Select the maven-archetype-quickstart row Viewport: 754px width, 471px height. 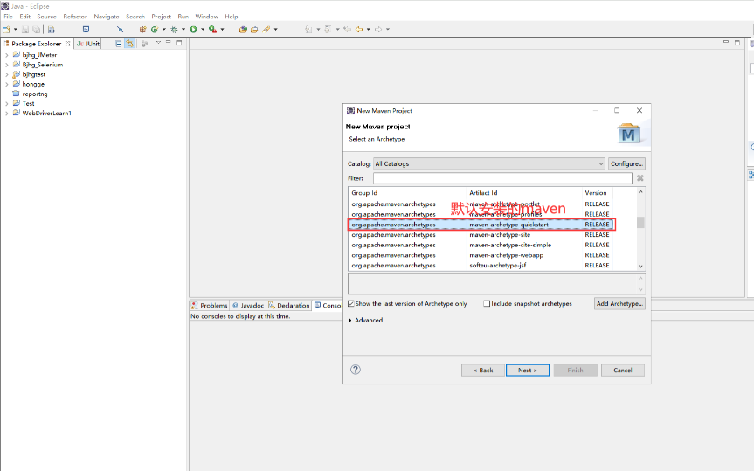[481, 225]
